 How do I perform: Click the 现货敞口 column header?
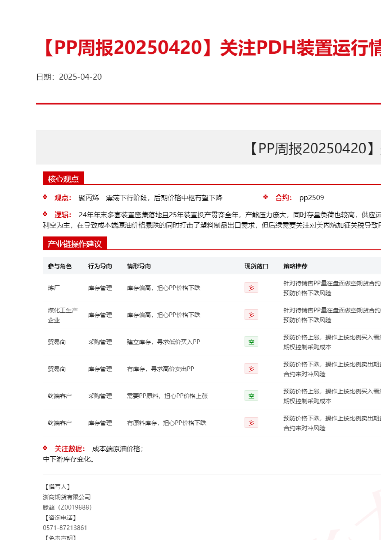tap(256, 266)
